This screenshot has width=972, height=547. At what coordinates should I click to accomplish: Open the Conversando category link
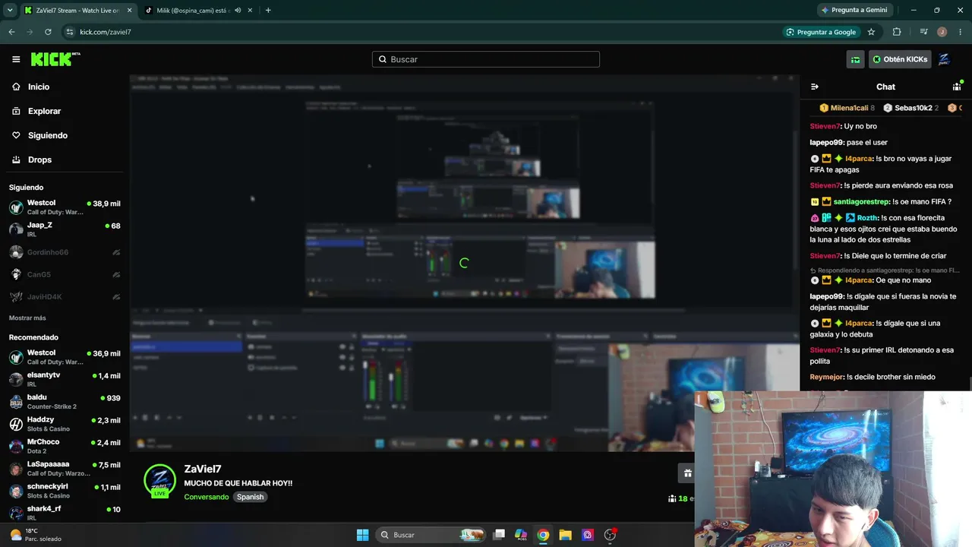pyautogui.click(x=206, y=497)
